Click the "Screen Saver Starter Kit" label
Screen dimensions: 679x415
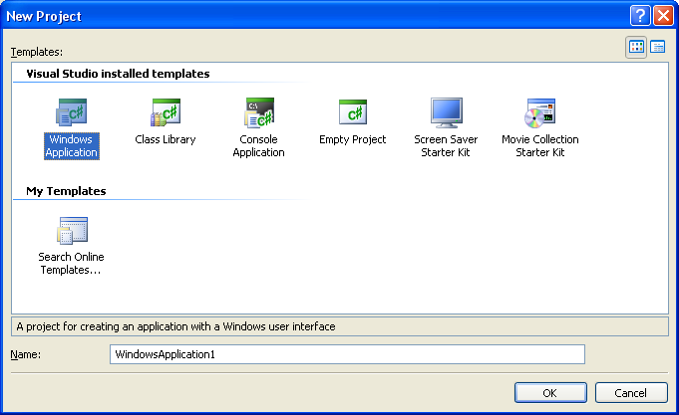click(446, 146)
